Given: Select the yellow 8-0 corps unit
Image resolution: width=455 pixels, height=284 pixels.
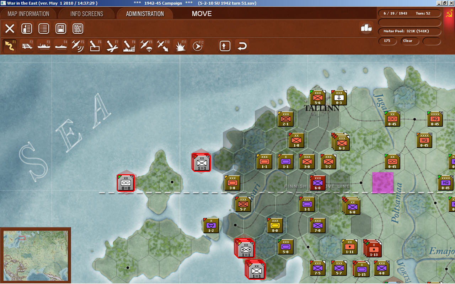Looking at the screenshot, I should tap(275, 225).
